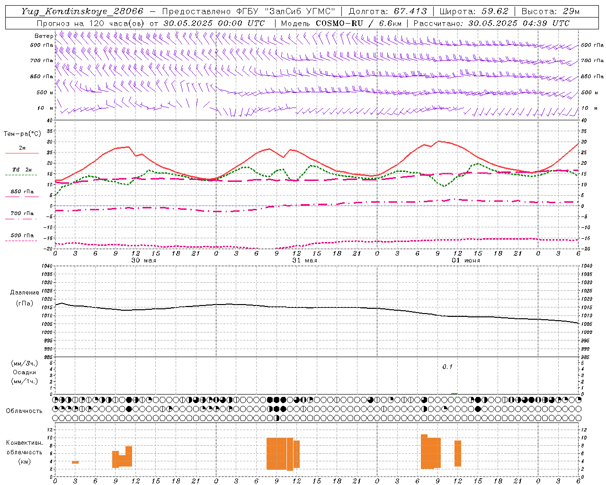Viewport: 606px width, 485px height.
Task: Click the 31 мая date label
Action: [304, 260]
